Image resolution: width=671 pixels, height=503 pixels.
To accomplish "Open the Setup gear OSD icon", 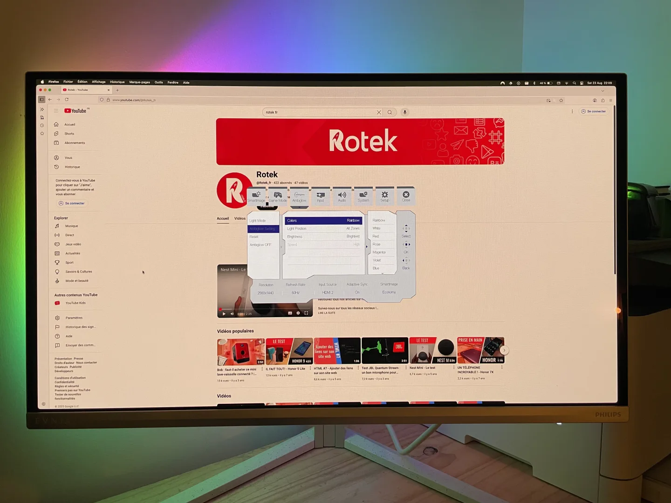I will click(385, 196).
